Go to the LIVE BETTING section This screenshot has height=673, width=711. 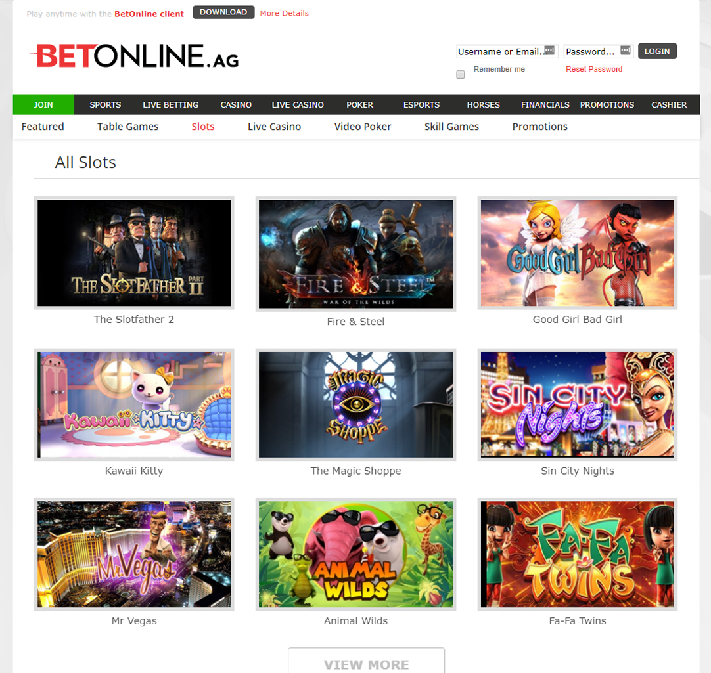point(170,104)
